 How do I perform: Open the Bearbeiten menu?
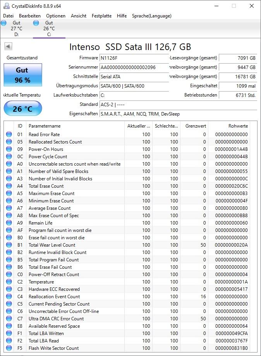(30, 16)
